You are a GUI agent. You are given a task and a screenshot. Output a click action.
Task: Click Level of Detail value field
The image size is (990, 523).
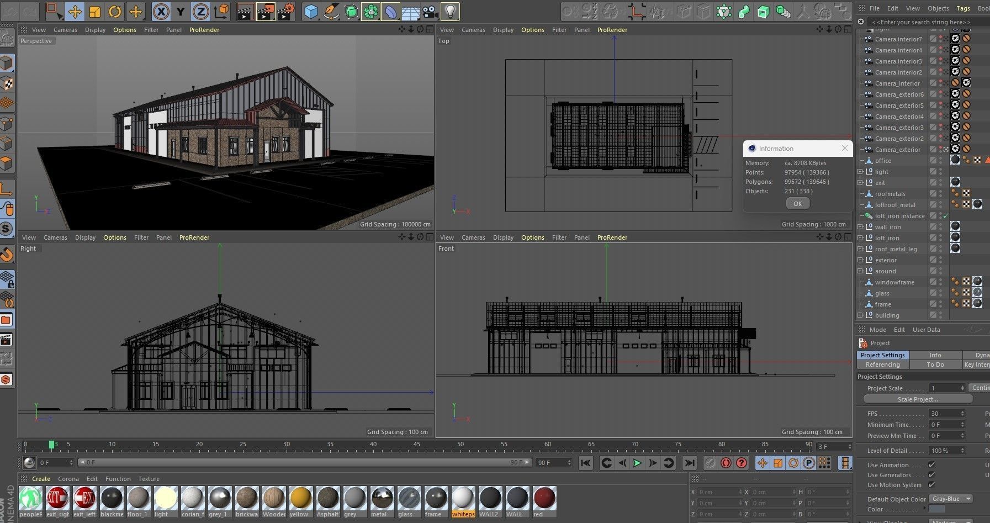coord(946,451)
